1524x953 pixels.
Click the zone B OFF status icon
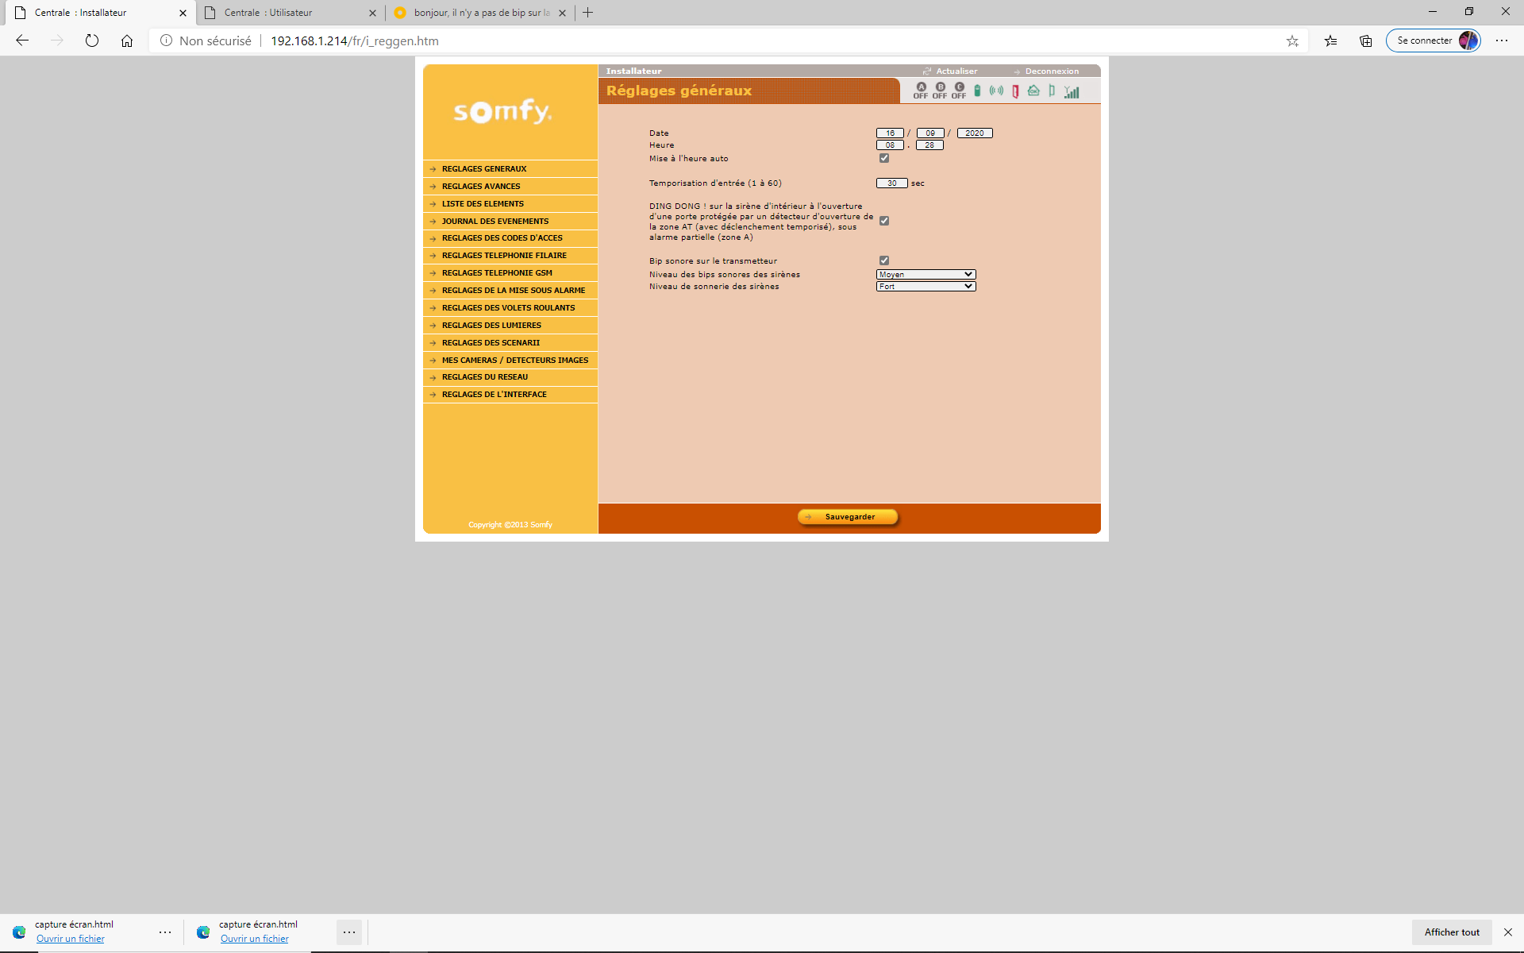pos(940,91)
